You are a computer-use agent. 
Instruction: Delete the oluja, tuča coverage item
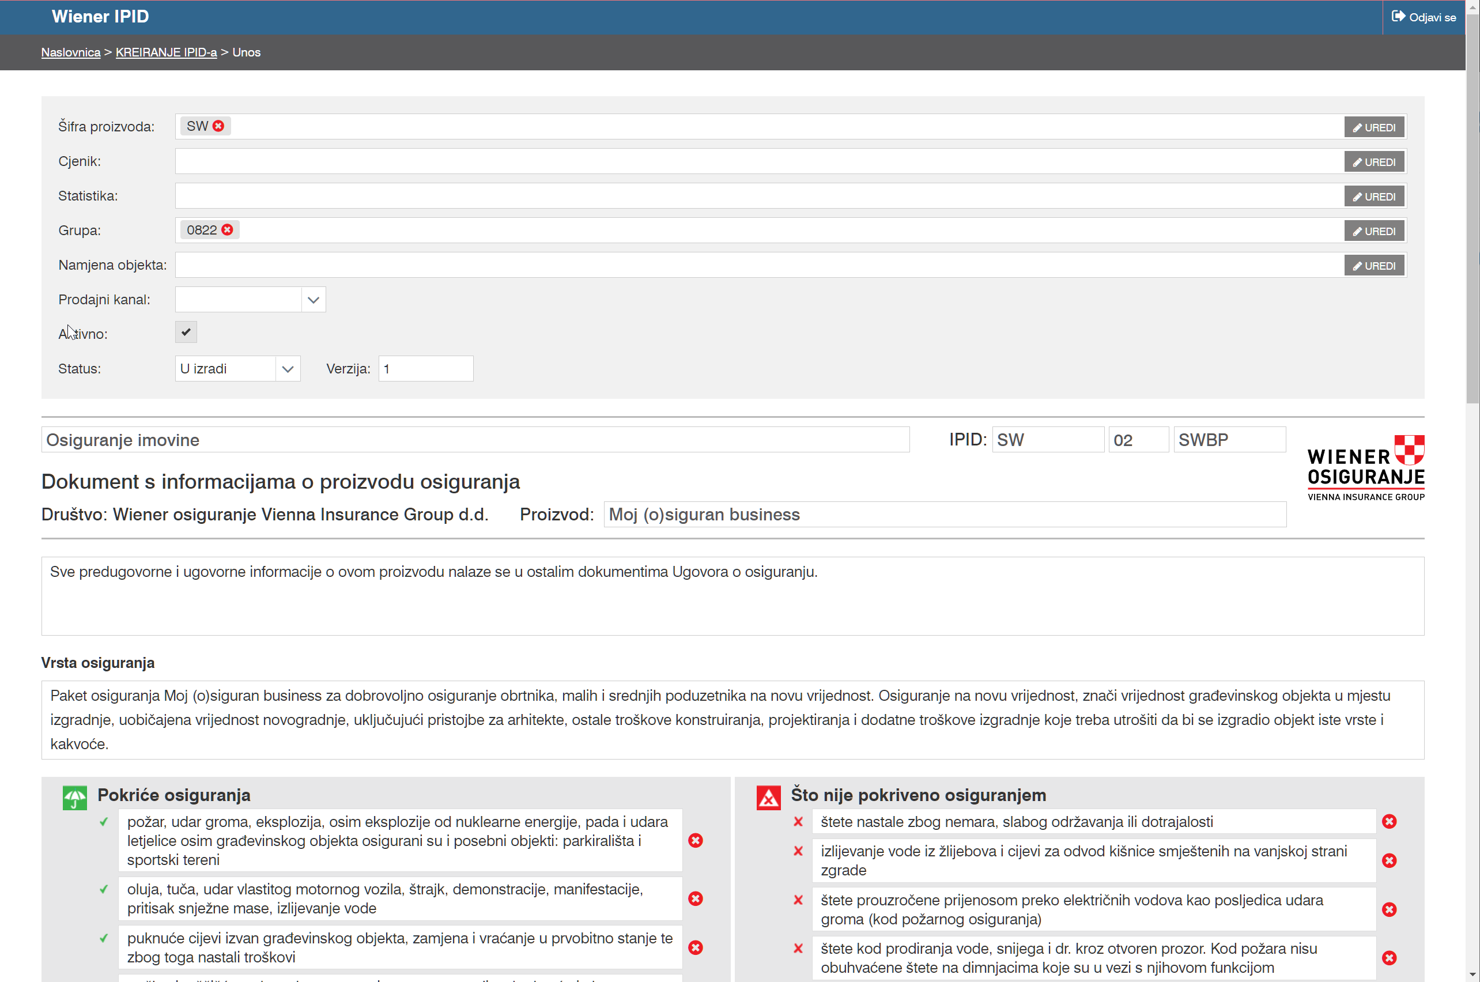695,898
